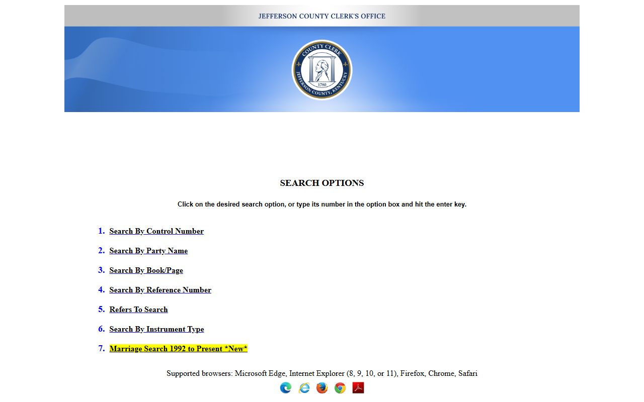Click the Internet Explorer browser icon

click(x=304, y=388)
